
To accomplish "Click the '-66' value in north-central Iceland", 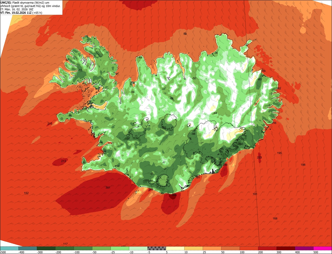I will pyautogui.click(x=171, y=98).
